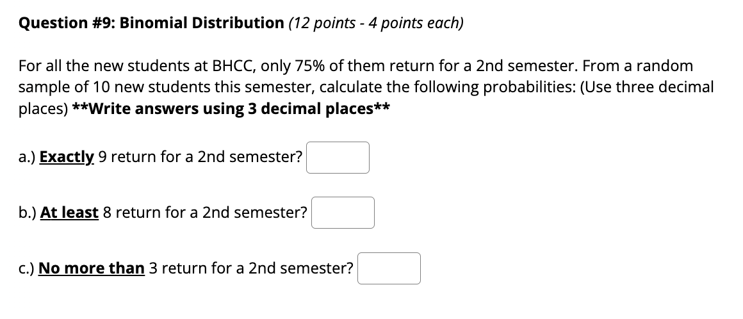Click the "a.)" part label
The width and height of the screenshot is (743, 319).
[x=27, y=157]
